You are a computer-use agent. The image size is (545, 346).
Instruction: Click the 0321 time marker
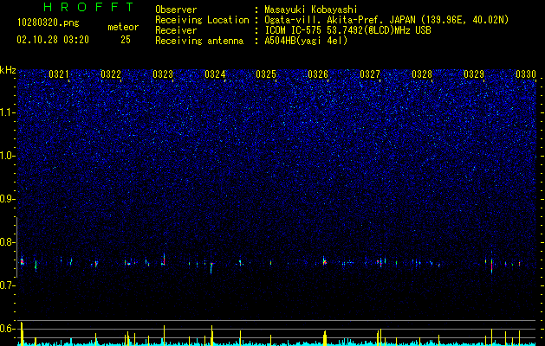(59, 74)
